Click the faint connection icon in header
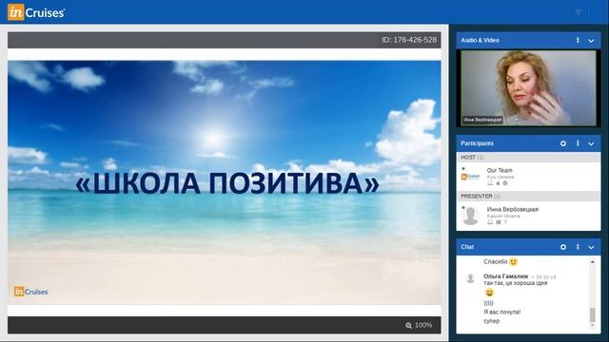 coord(579,12)
